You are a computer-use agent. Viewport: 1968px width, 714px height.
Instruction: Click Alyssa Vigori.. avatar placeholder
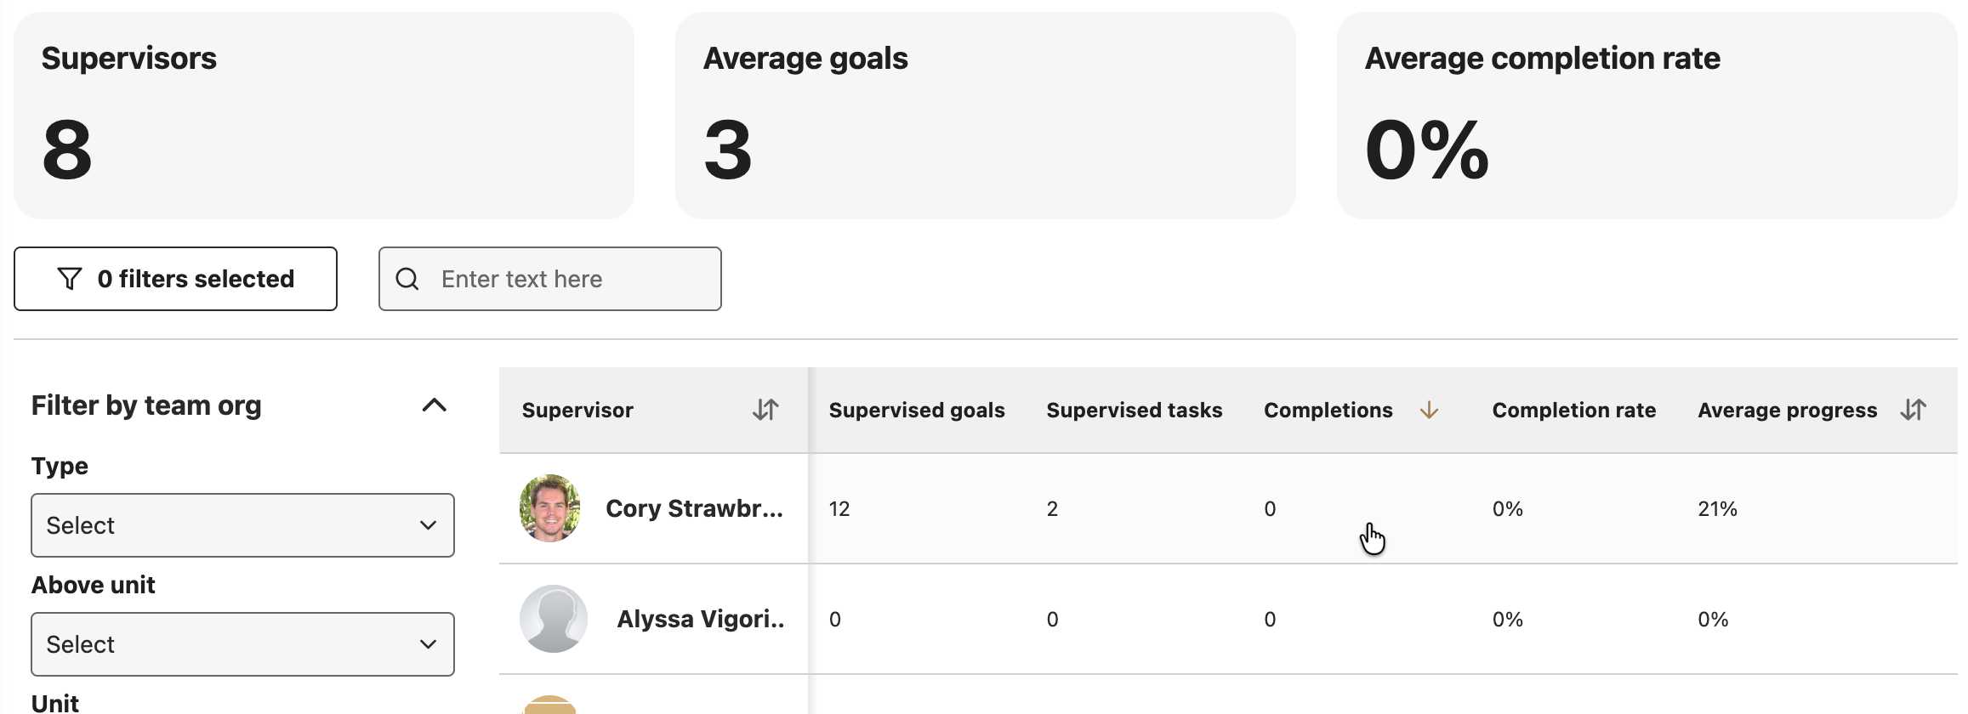[554, 619]
